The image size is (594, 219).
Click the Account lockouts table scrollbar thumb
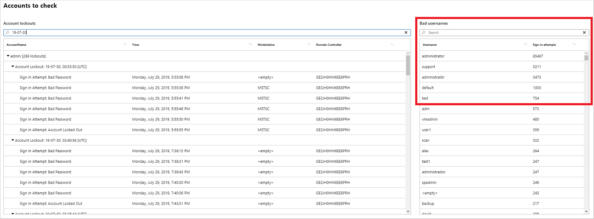pos(408,65)
